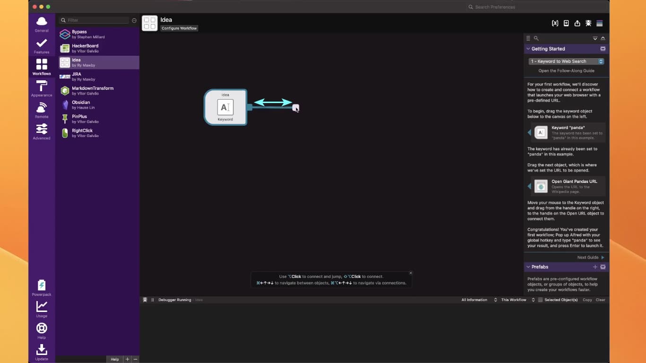Image resolution: width=646 pixels, height=363 pixels.
Task: Toggle the Selected Object(s) checkbox
Action: click(541, 300)
